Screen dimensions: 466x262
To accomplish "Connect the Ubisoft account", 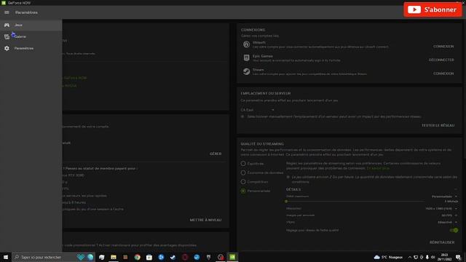I will [x=443, y=47].
